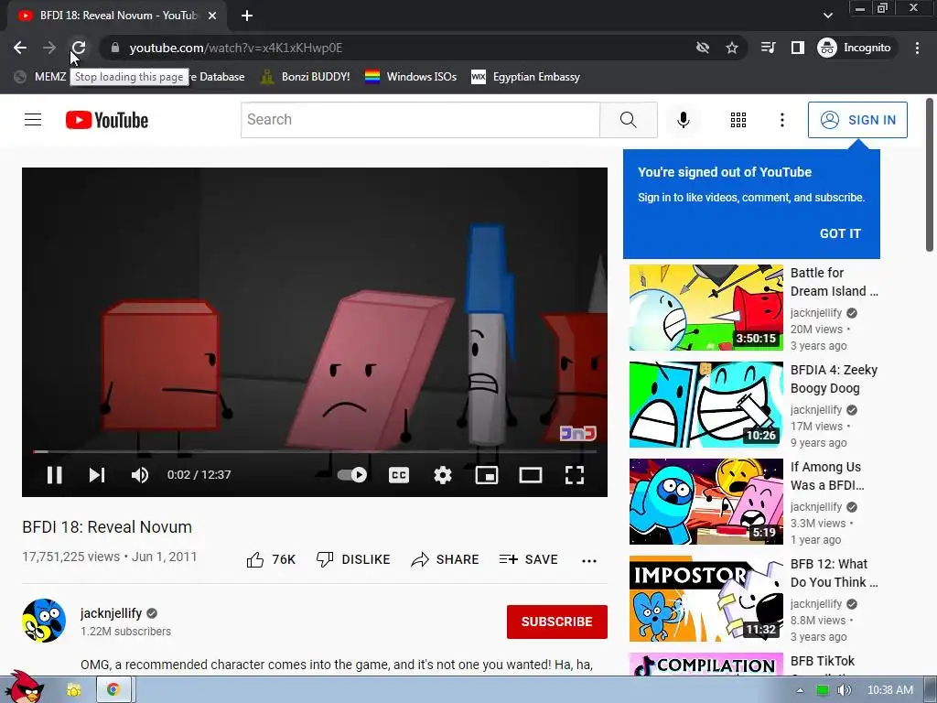Image resolution: width=937 pixels, height=703 pixels.
Task: Open the Egyptian Embassy bookmark
Action: click(x=526, y=77)
